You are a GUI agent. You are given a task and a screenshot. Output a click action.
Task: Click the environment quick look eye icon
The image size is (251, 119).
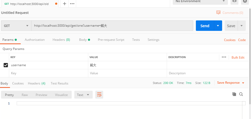(234, 1)
